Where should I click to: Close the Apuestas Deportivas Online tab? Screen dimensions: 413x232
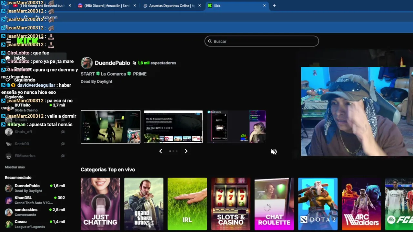coord(200,5)
